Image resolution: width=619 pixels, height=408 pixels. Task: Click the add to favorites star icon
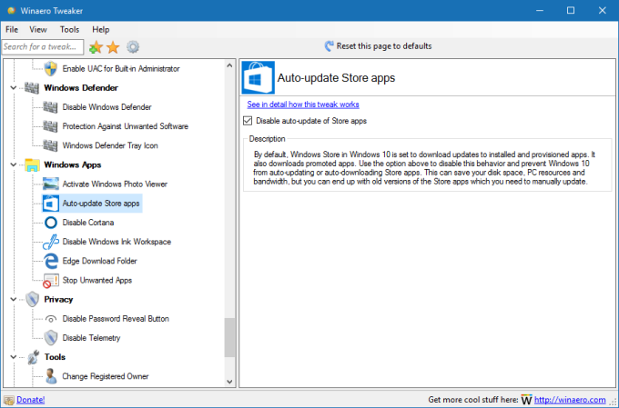coord(96,46)
